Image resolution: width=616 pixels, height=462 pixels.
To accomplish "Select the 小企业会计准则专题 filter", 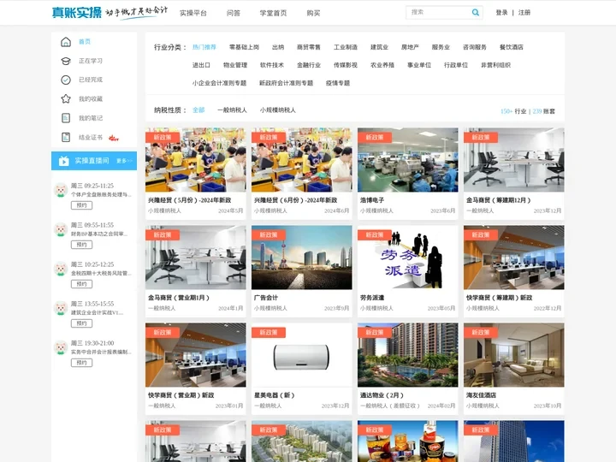I will (x=219, y=83).
